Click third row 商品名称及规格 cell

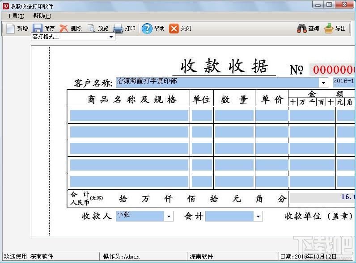click(129, 149)
